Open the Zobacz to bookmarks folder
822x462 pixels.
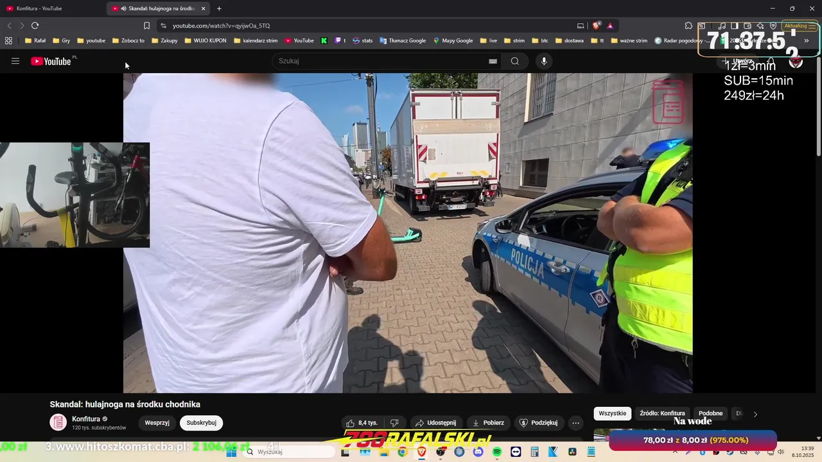(x=128, y=40)
